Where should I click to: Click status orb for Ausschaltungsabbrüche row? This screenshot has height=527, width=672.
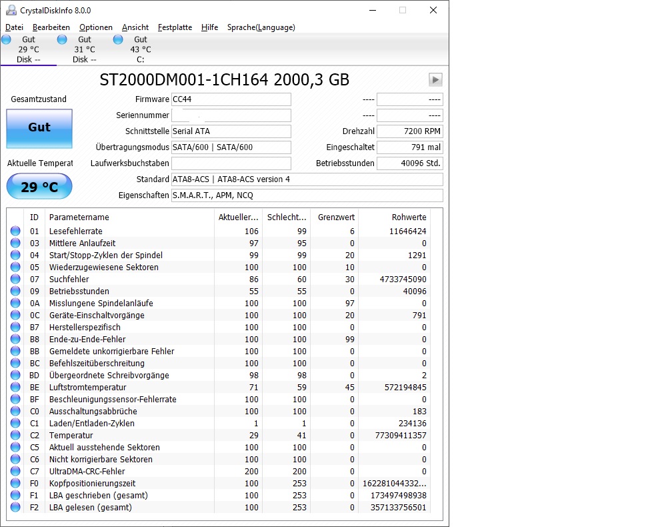coord(15,411)
